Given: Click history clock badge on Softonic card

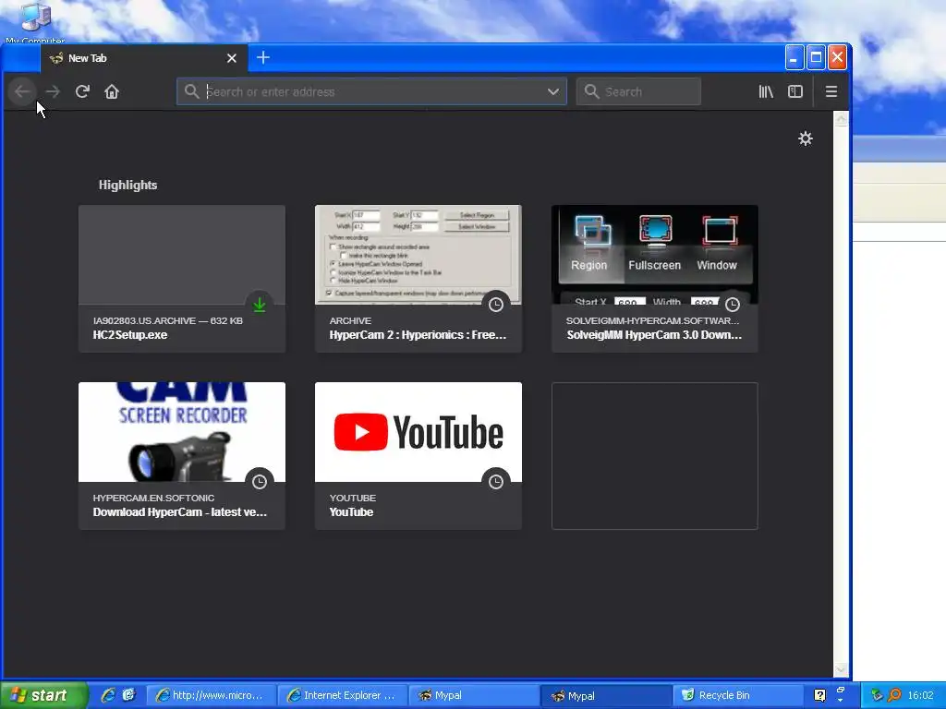Looking at the screenshot, I should tap(260, 482).
